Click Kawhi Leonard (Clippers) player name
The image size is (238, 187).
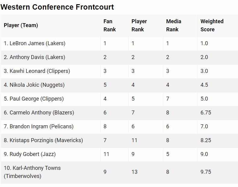[37, 71]
